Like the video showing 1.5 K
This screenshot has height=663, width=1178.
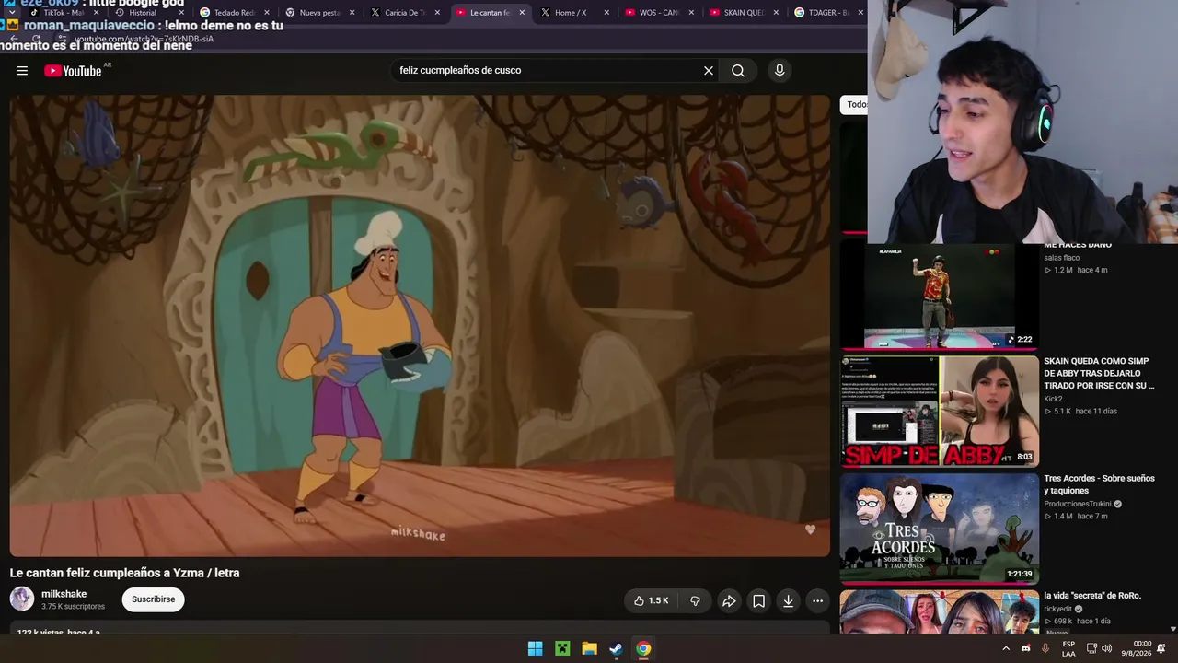coord(652,601)
